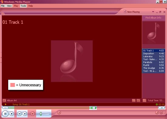Click the visualization selector icon beside Album Art

coord(4,101)
